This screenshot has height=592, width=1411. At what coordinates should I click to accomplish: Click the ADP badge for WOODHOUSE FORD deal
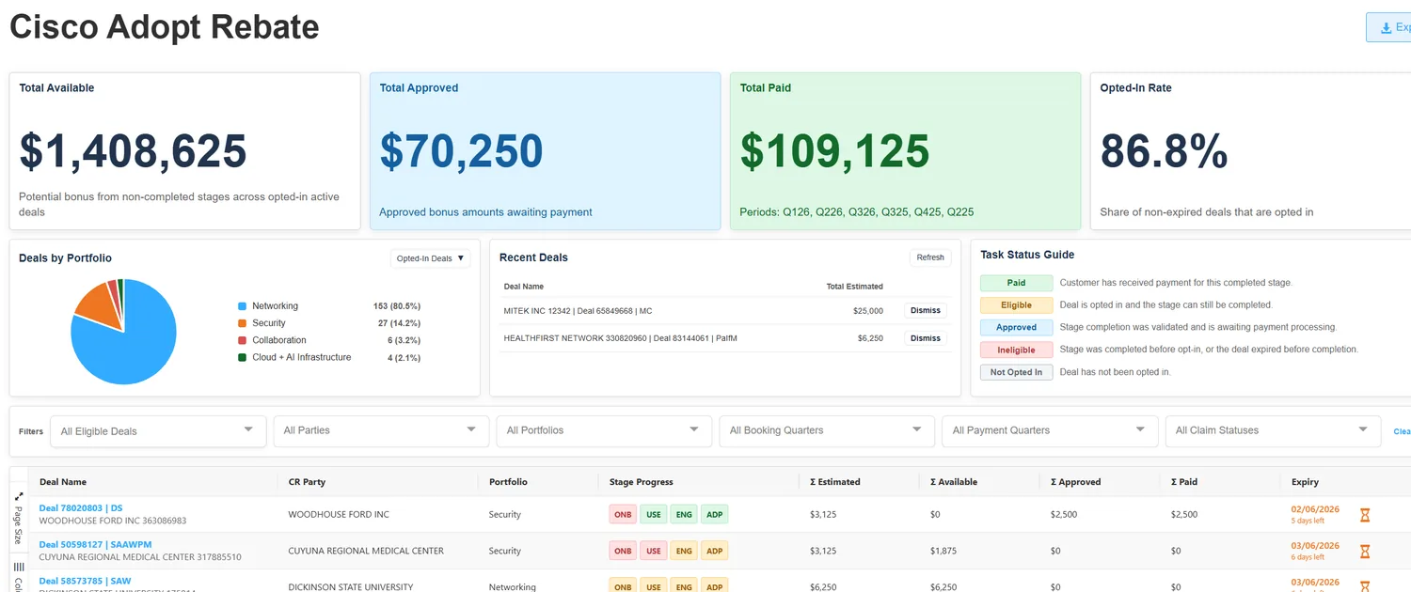[x=715, y=514]
